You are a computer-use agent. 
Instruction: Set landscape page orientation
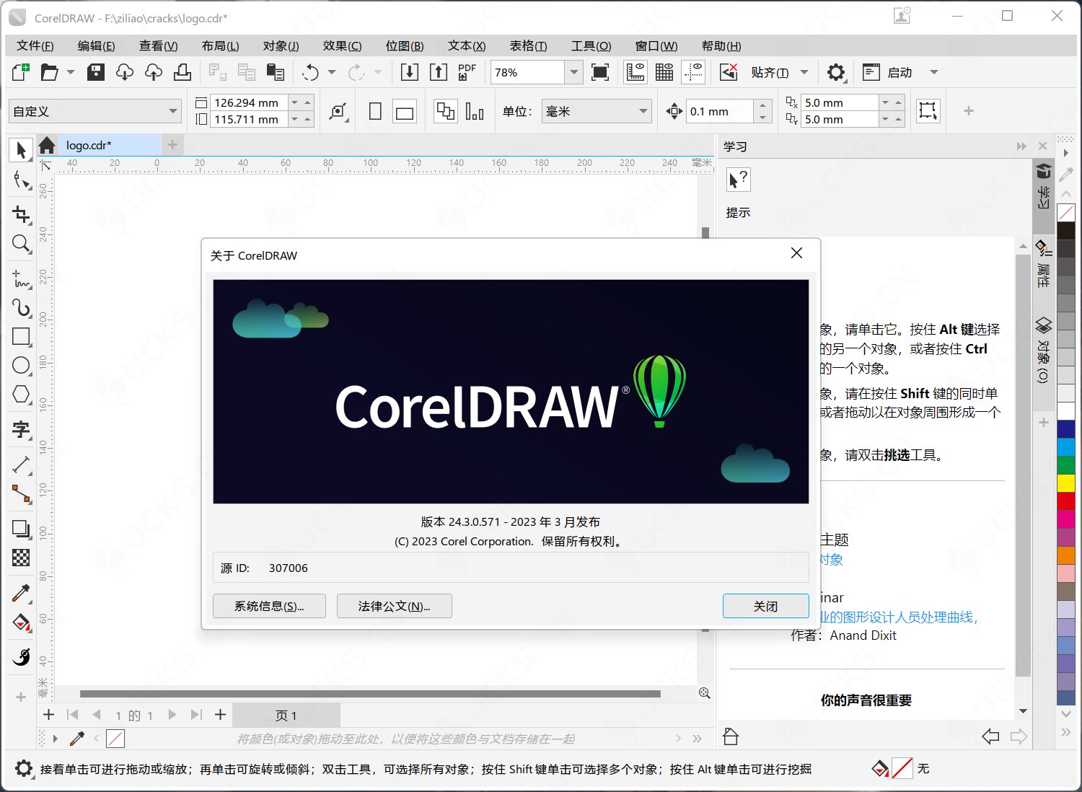click(x=405, y=111)
